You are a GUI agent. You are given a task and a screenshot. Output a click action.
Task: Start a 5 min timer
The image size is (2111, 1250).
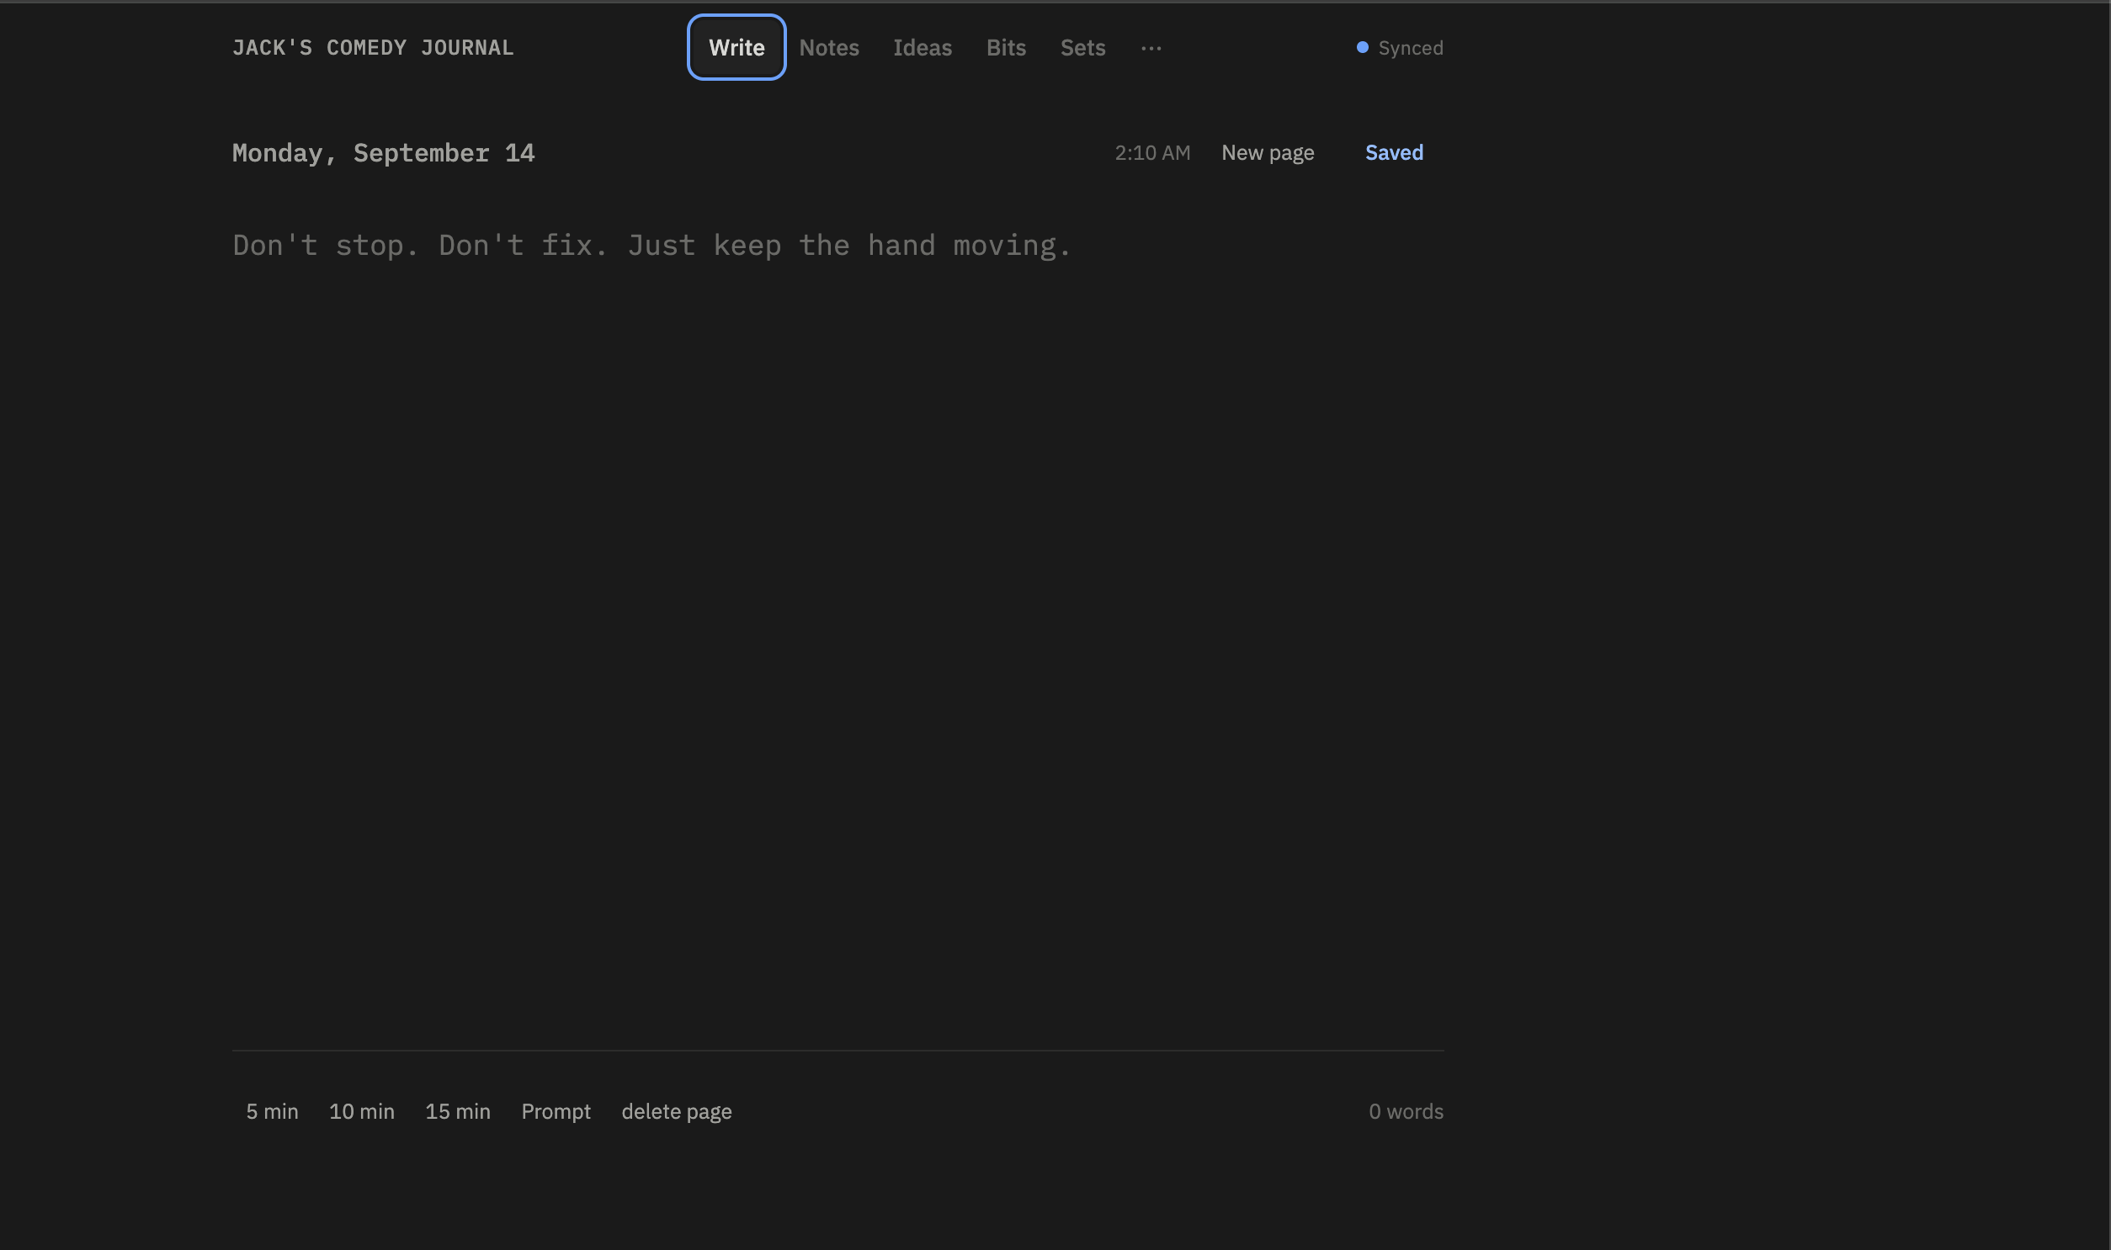[271, 1111]
